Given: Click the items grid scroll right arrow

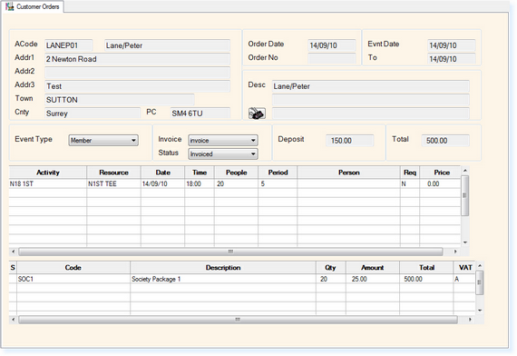Looking at the screenshot, I should pos(470,320).
